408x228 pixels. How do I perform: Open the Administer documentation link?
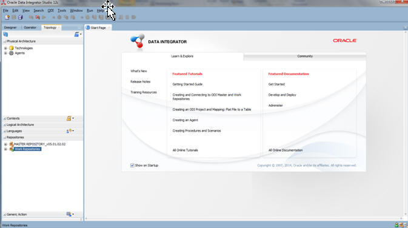276,106
